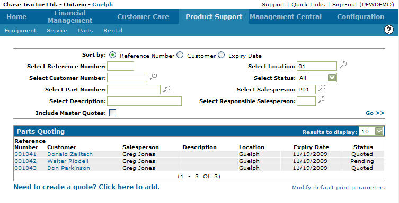
Task: Focus the Select Salesperson field containing P01
Action: 306,89
